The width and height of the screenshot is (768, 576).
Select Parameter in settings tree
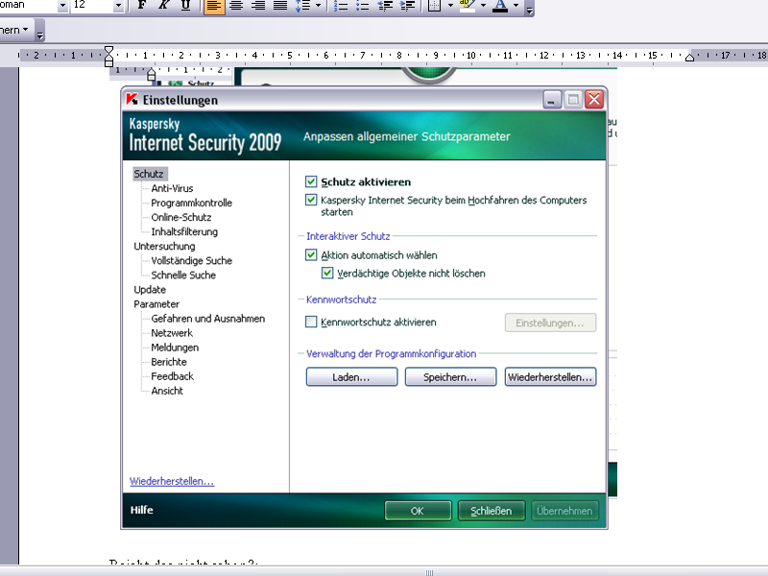coord(156,303)
